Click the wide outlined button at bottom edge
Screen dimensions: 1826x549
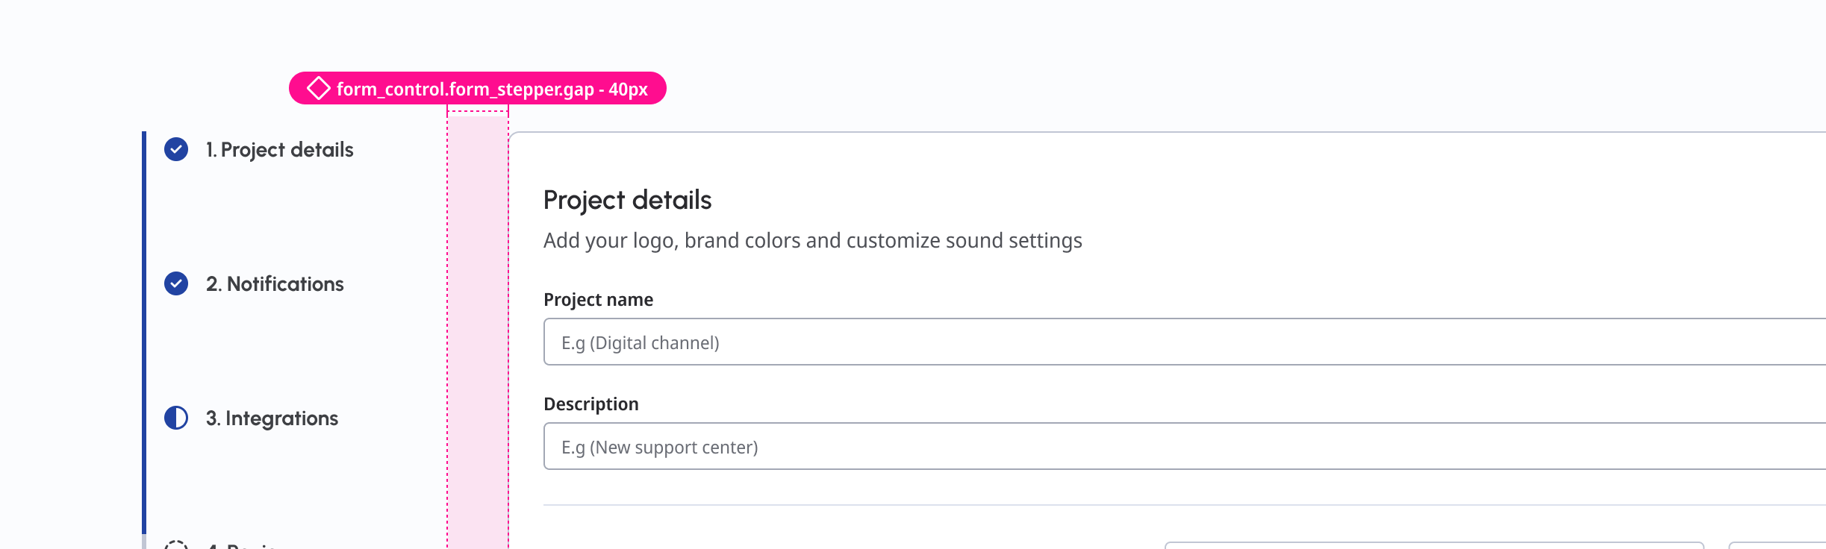pyautogui.click(x=1433, y=546)
